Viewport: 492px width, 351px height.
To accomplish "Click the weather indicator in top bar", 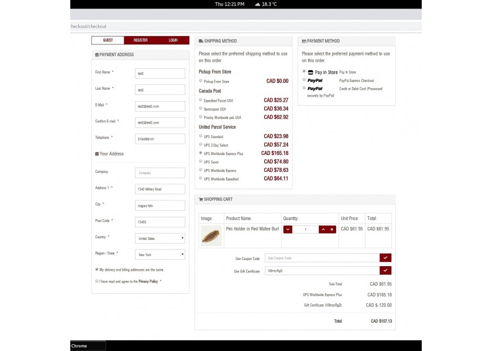I will tap(266, 4).
